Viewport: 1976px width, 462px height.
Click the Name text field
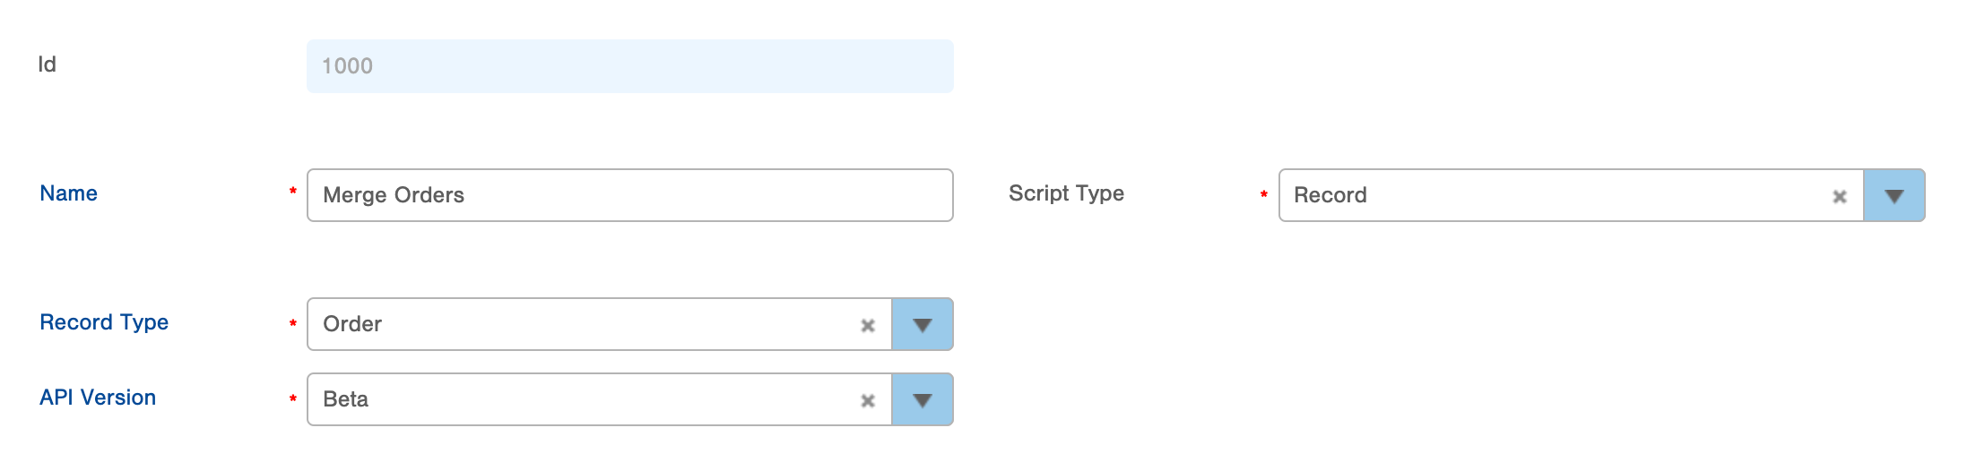629,195
